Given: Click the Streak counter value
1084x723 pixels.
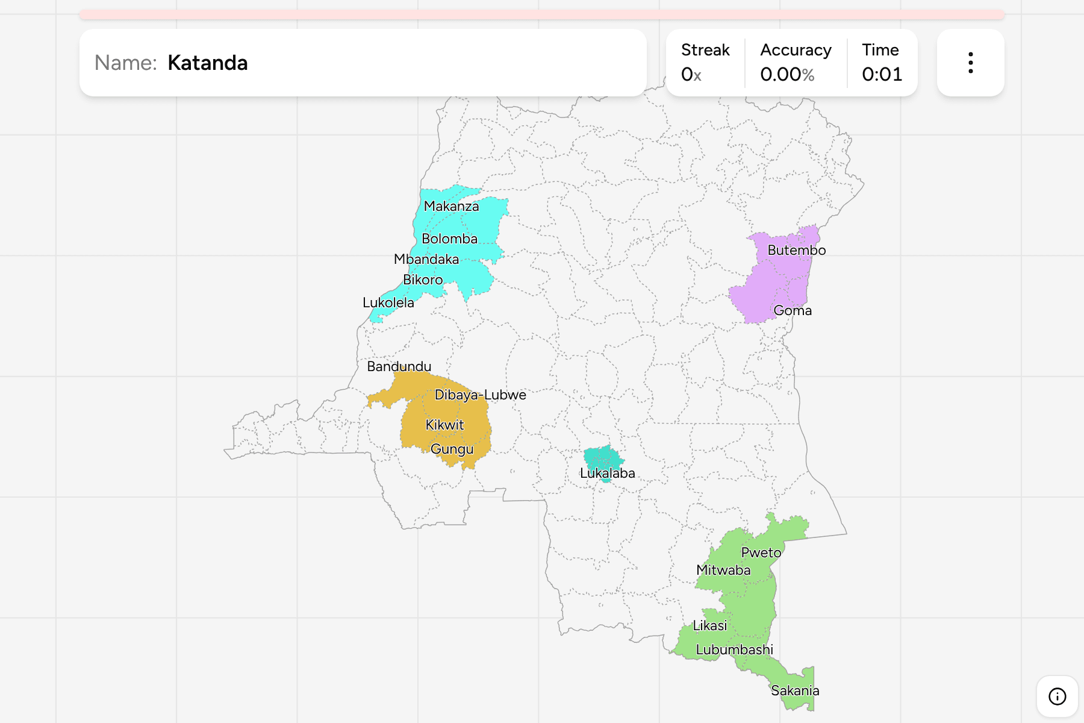Looking at the screenshot, I should tap(691, 74).
